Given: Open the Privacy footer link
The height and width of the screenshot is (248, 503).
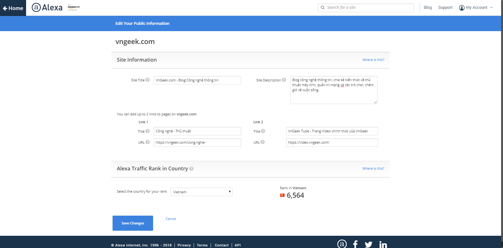Looking at the screenshot, I should pos(184,245).
